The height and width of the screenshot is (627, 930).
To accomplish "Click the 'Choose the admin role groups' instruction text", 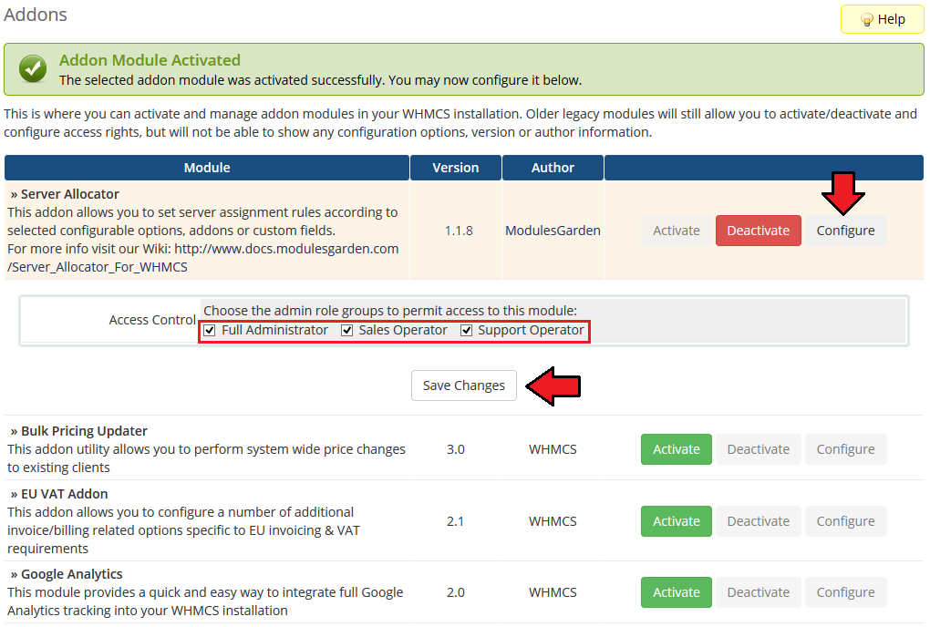I will pyautogui.click(x=390, y=311).
